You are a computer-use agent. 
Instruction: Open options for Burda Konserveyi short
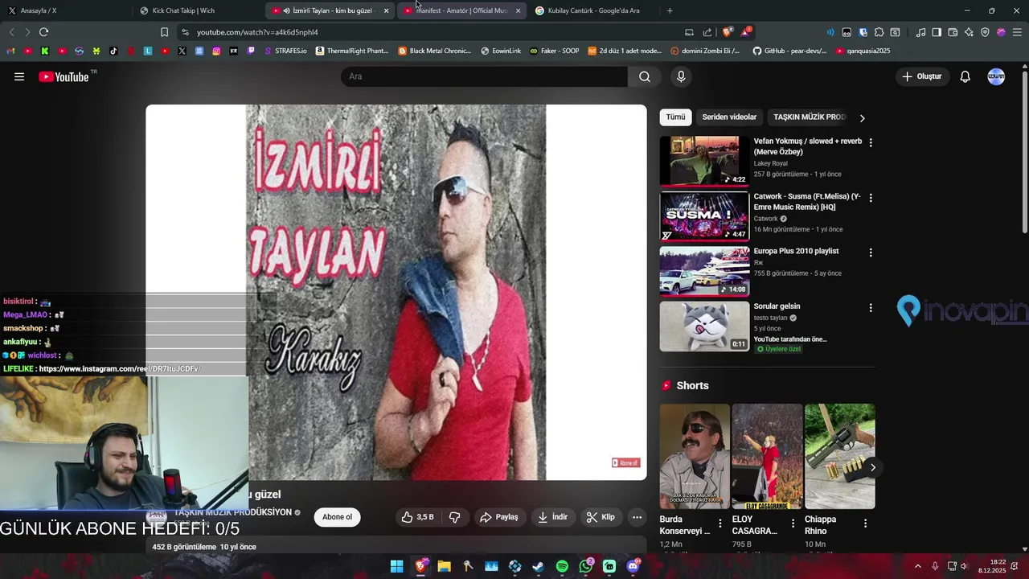[x=720, y=524]
